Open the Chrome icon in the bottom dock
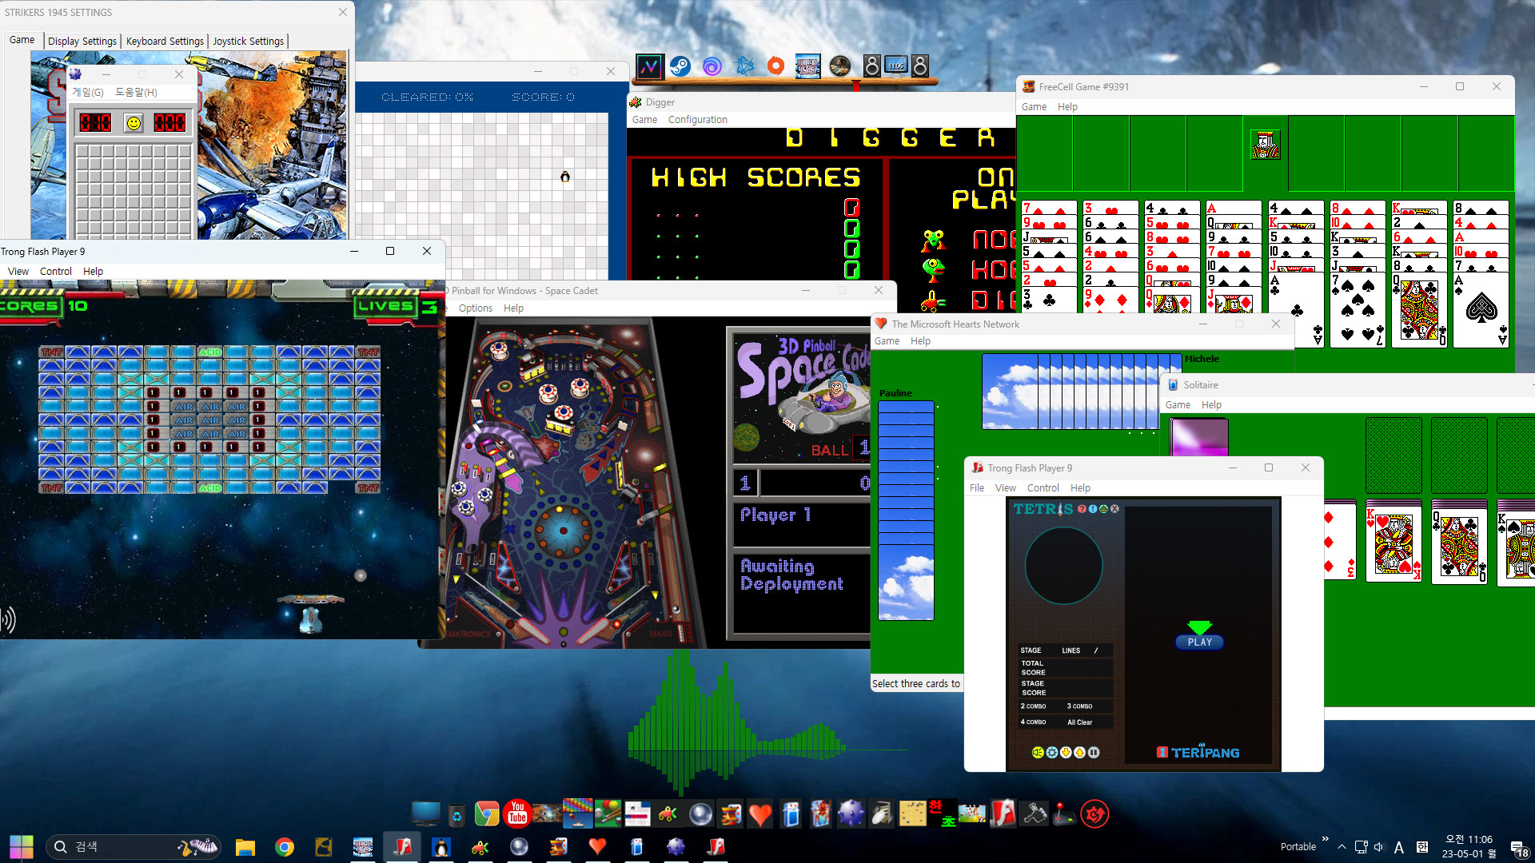 point(487,813)
